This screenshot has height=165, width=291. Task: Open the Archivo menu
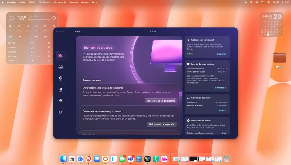[23, 2]
